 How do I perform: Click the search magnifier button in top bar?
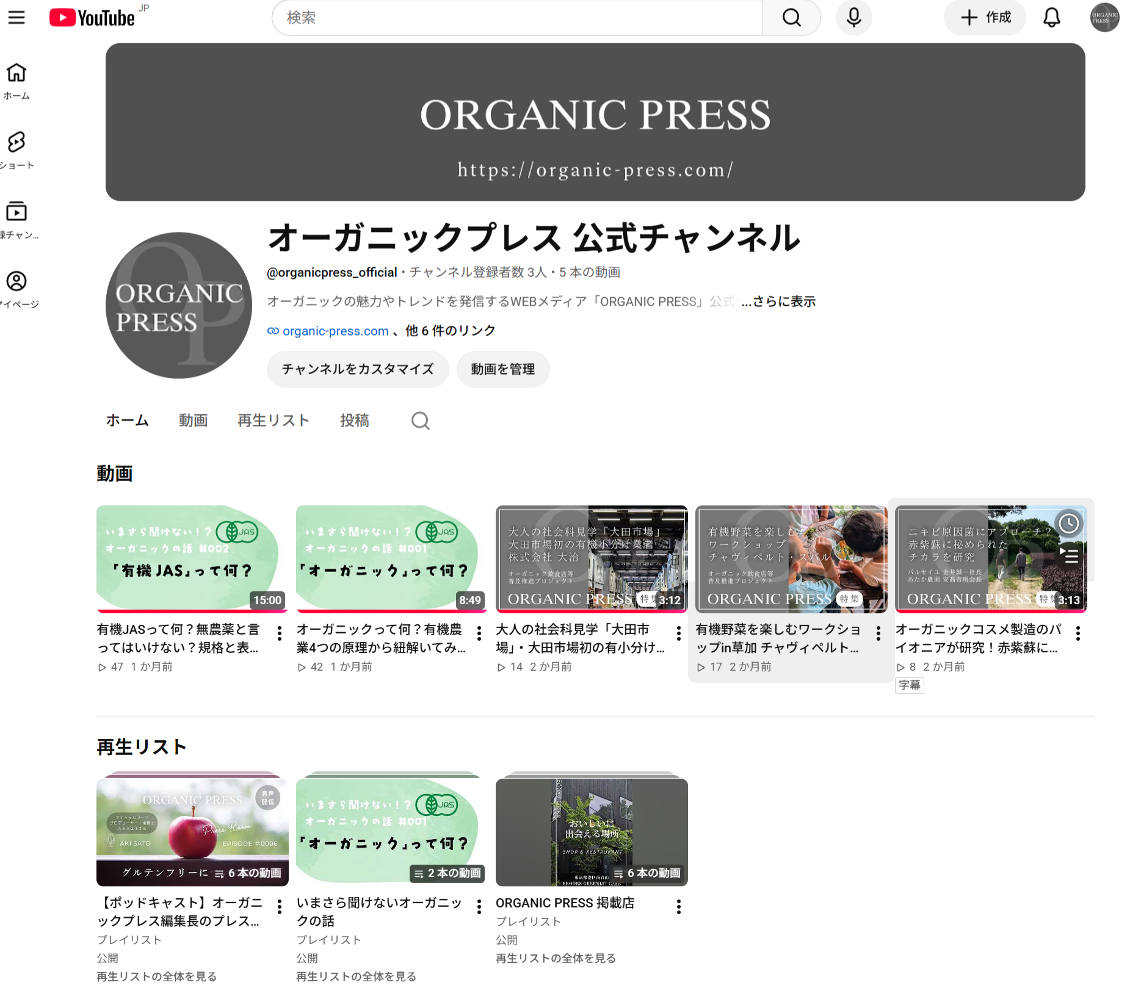pos(791,18)
